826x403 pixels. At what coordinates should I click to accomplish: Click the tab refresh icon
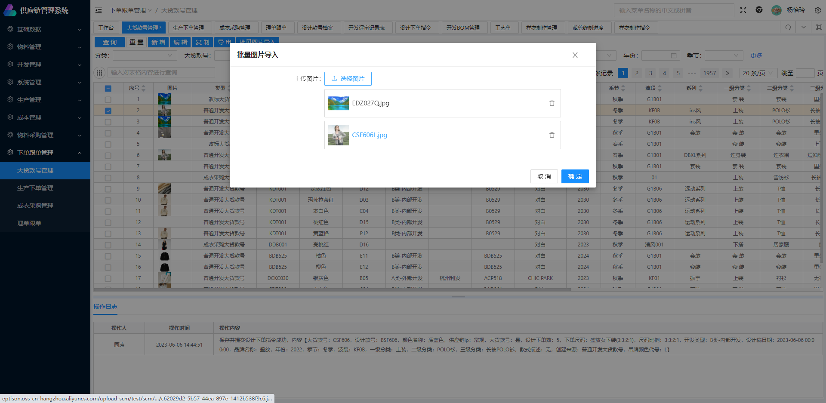788,28
